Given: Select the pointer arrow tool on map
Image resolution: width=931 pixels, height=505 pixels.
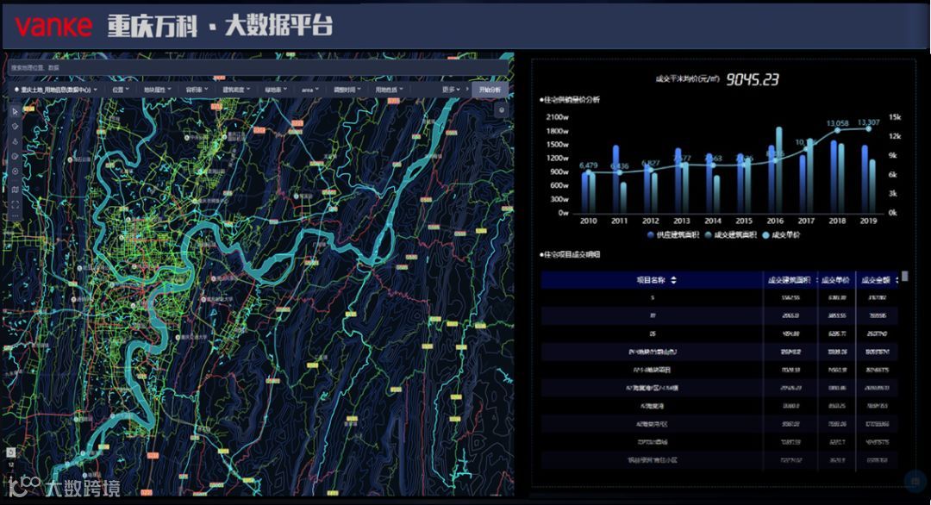Looking at the screenshot, I should click(x=16, y=111).
